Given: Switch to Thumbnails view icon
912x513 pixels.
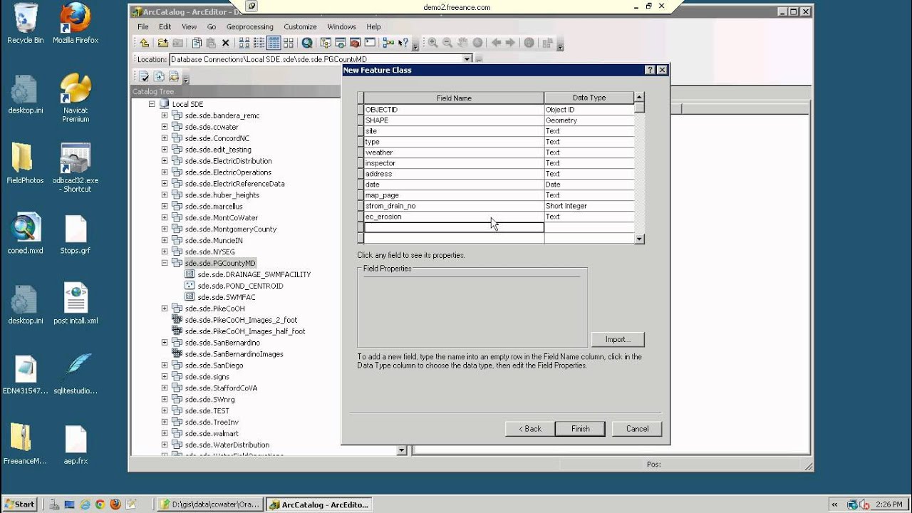Looking at the screenshot, I should pos(288,43).
